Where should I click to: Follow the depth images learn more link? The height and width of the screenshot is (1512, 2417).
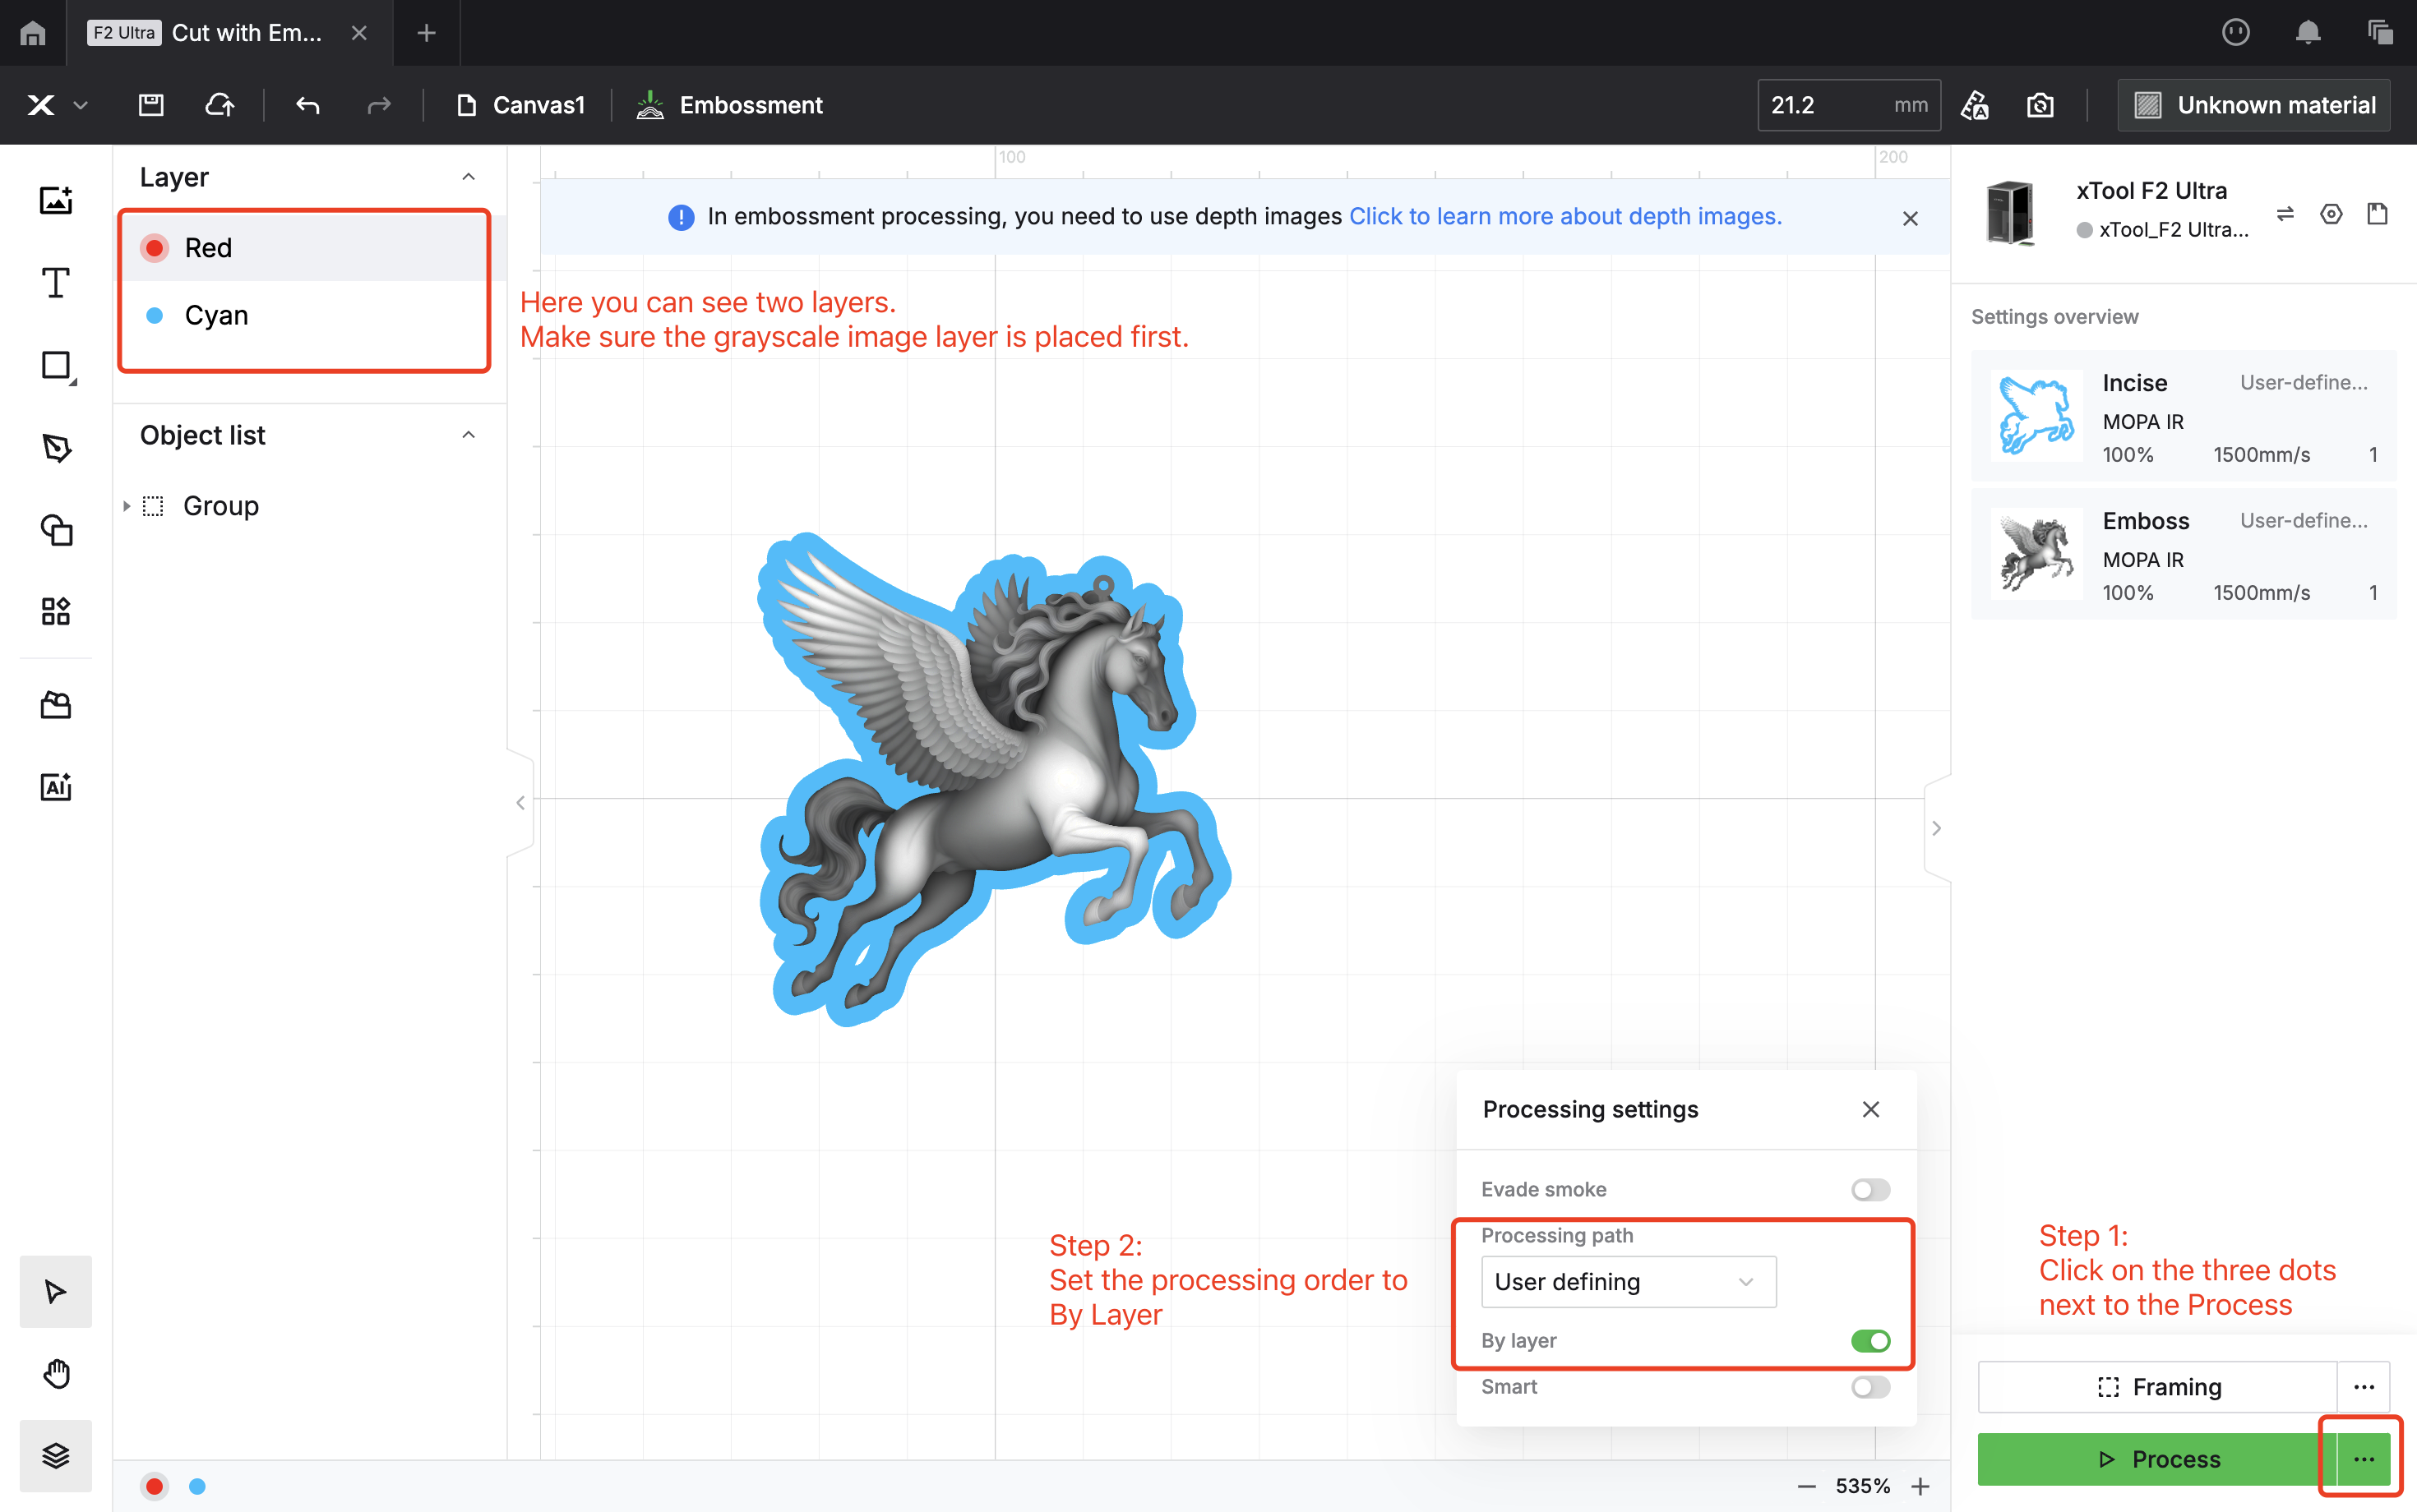[1564, 216]
